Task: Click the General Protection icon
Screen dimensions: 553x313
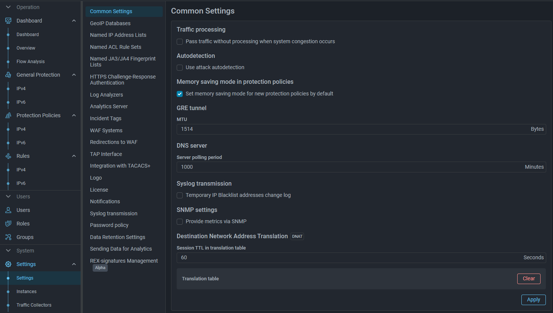Action: click(8, 75)
